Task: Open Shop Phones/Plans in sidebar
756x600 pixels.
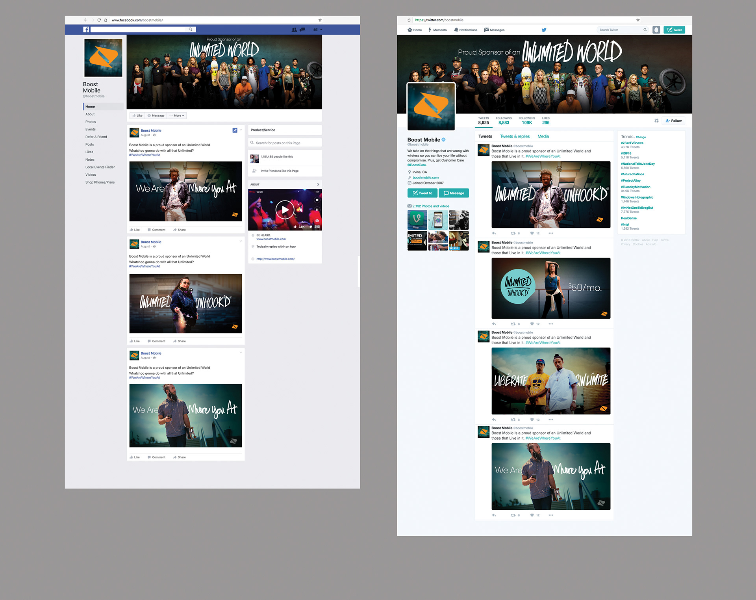Action: [x=100, y=182]
